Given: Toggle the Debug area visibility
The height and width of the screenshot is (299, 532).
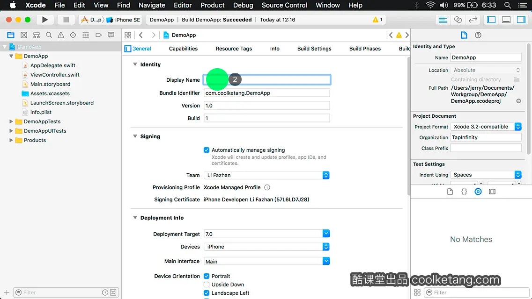Looking at the screenshot, I should [x=506, y=20].
